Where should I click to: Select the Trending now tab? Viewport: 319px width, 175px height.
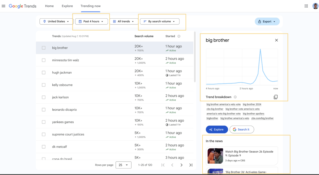click(91, 6)
